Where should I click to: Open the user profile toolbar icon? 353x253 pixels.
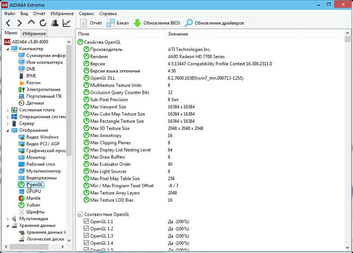[x=55, y=23]
